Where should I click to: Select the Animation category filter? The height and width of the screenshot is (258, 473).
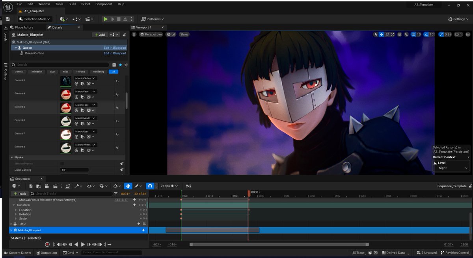pos(36,72)
